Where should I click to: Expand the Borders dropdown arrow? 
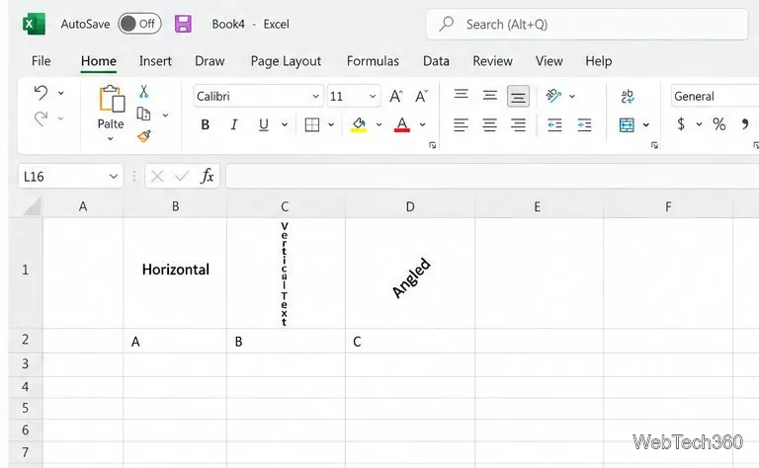(x=331, y=124)
